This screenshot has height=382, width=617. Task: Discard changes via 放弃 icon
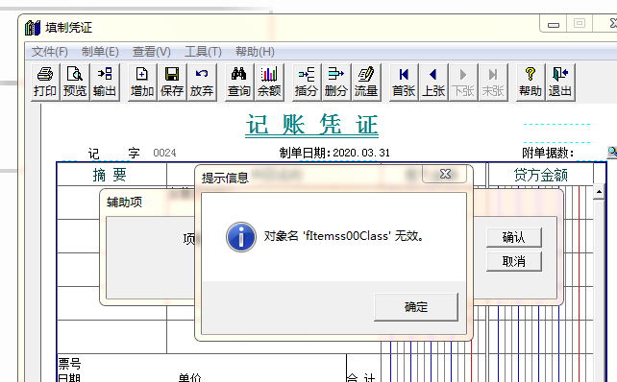click(202, 83)
